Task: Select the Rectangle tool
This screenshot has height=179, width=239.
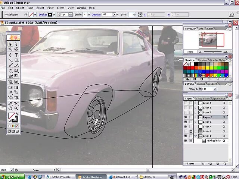Action: 16,60
